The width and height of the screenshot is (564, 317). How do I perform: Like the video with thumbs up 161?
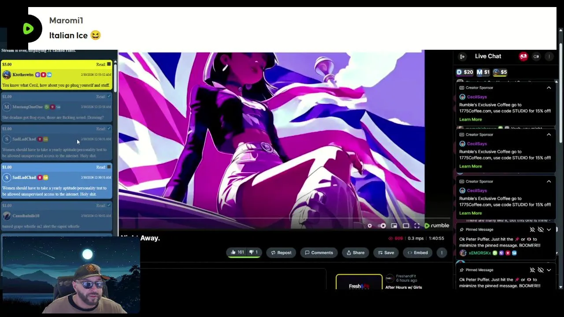pos(237,252)
